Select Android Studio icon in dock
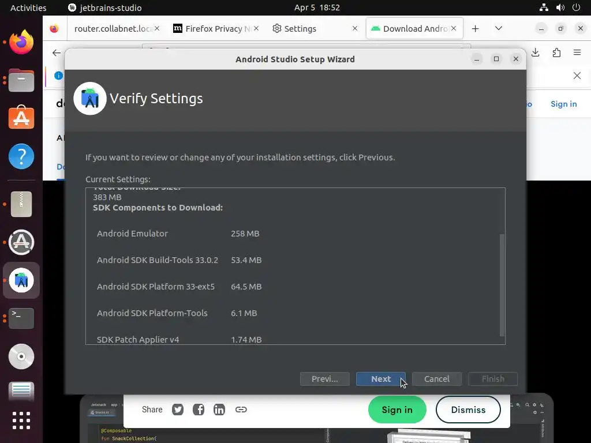 21,280
